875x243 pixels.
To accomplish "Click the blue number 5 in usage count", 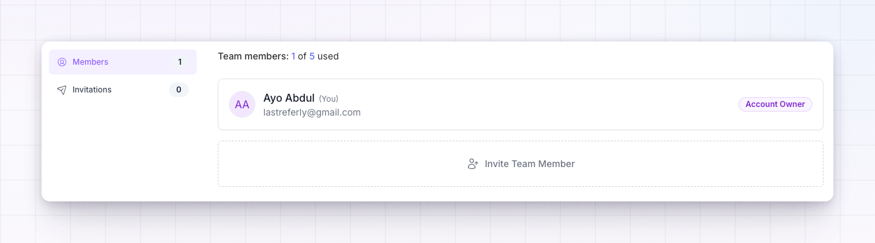I will point(312,56).
